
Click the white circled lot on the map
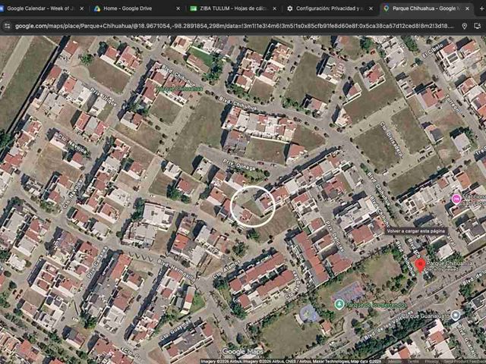(253, 206)
